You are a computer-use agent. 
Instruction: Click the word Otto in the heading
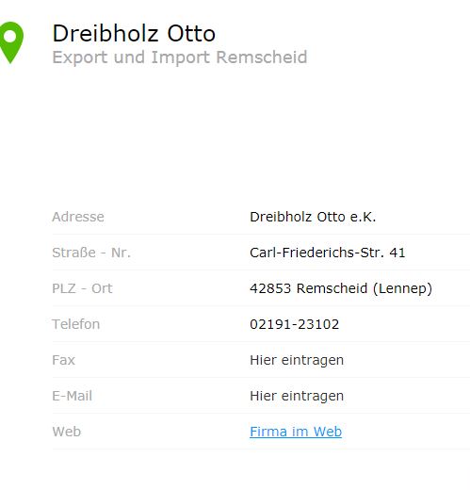point(191,33)
